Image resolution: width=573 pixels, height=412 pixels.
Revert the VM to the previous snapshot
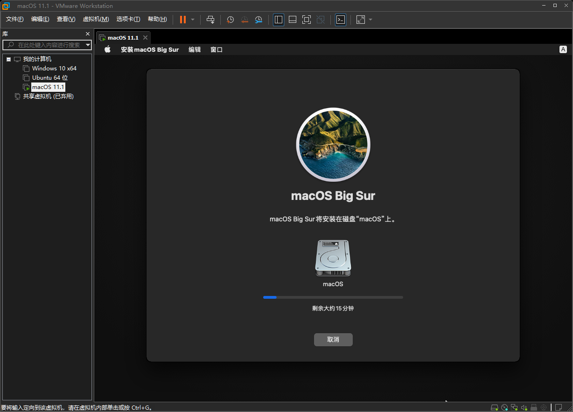coord(245,20)
